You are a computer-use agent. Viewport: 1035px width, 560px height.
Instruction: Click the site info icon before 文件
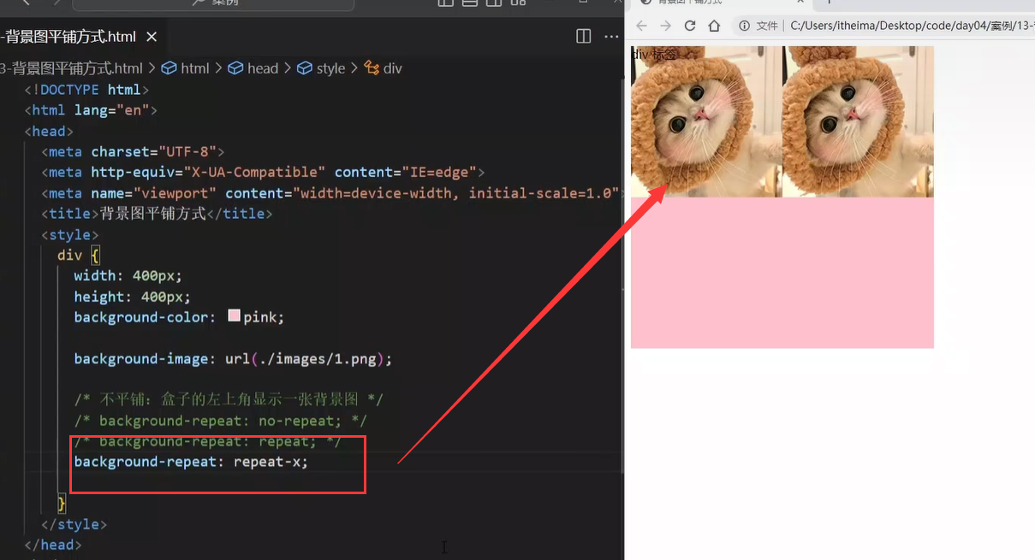click(745, 26)
